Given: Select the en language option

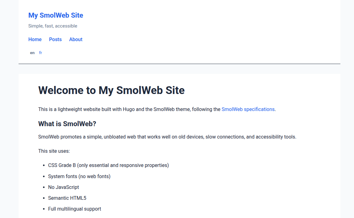Looking at the screenshot, I should coord(32,53).
